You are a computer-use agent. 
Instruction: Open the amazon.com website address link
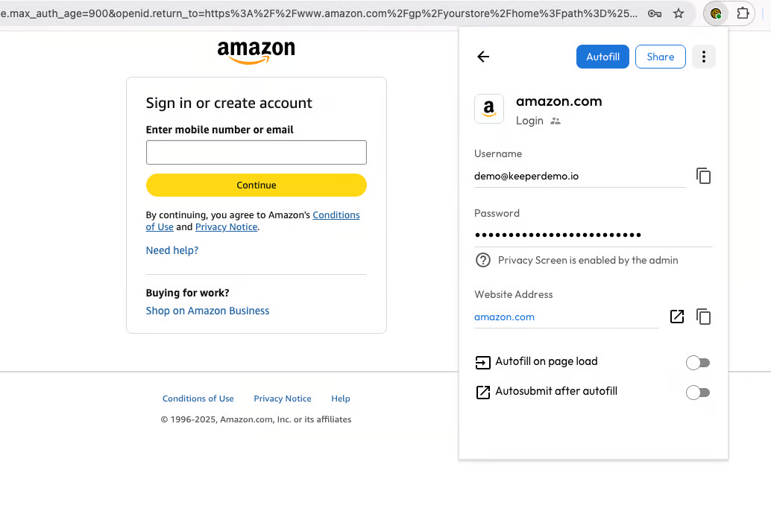pyautogui.click(x=504, y=317)
